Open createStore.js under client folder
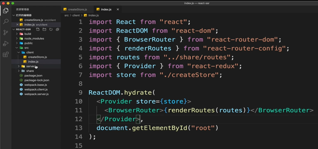 click(37, 57)
